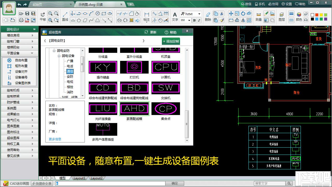Zoom out using the magnifier minus icon
Viewport: 332px width, 187px height.
pos(56,13)
